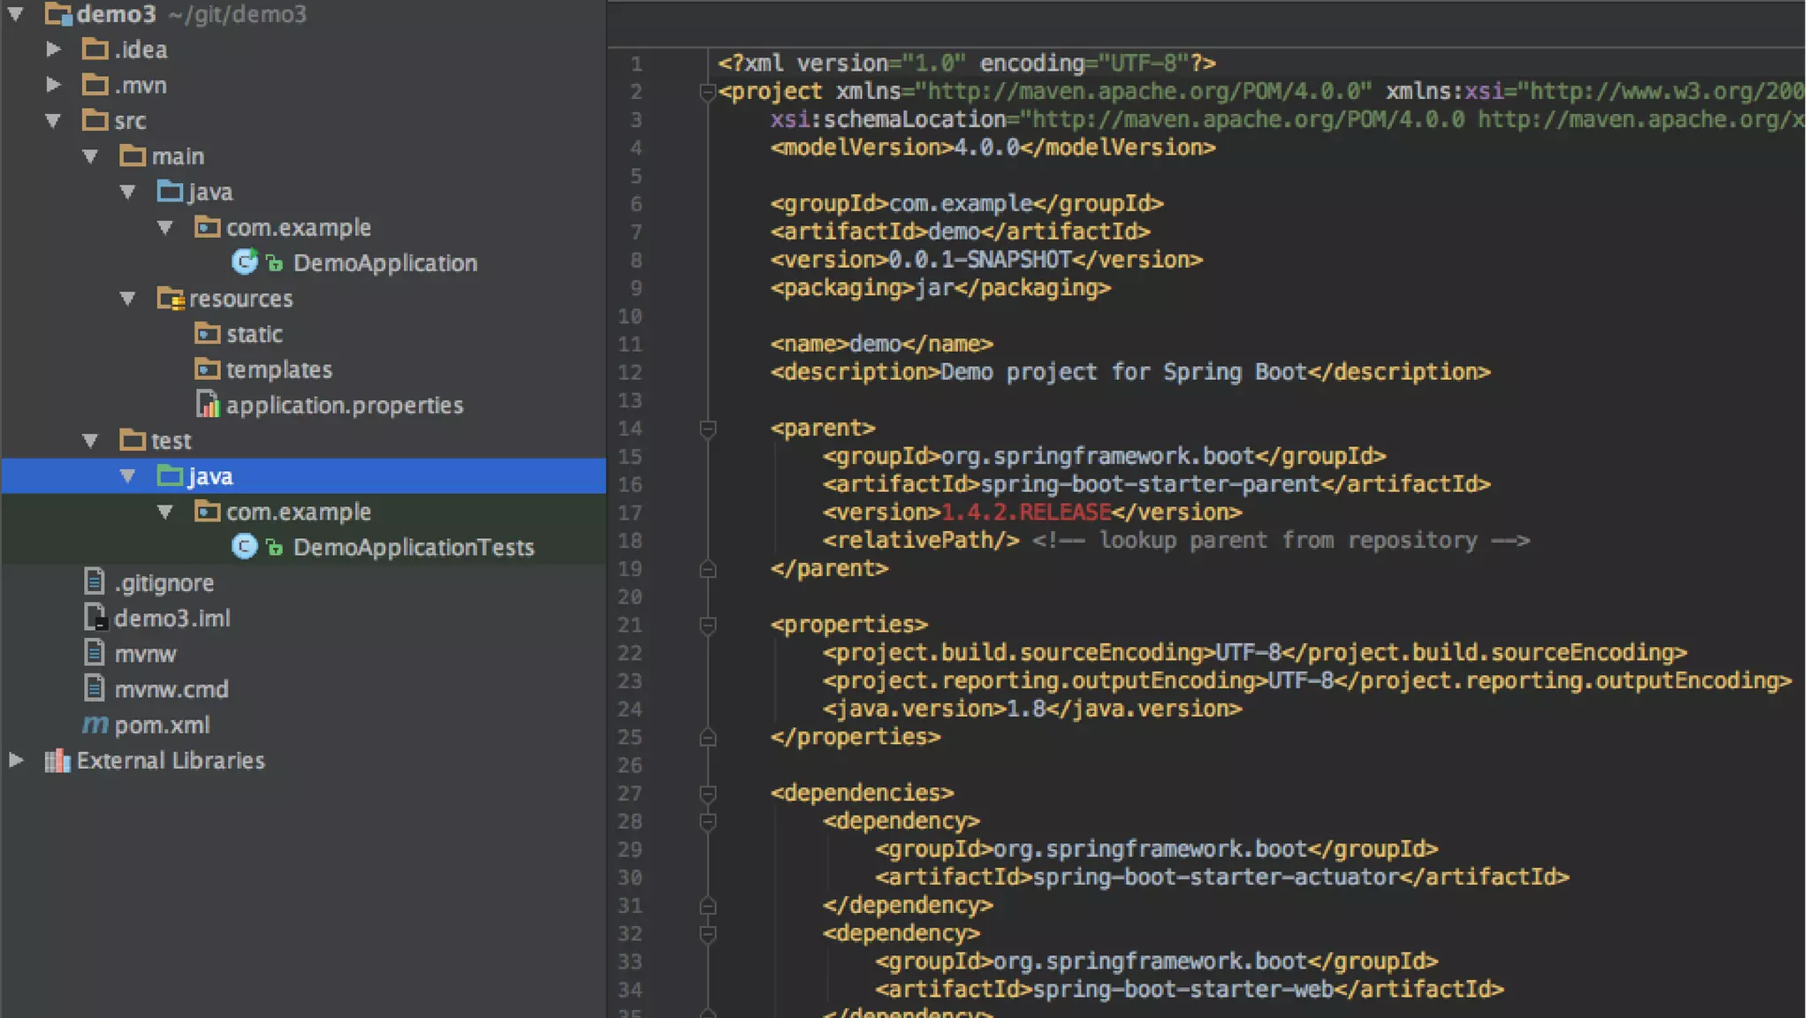Image resolution: width=1810 pixels, height=1018 pixels.
Task: Click the fold end marker at line 31
Action: click(x=707, y=906)
